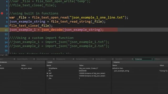Close the leftmost partially visible output tab
The width and height of the screenshot is (168, 94).
point(14,59)
